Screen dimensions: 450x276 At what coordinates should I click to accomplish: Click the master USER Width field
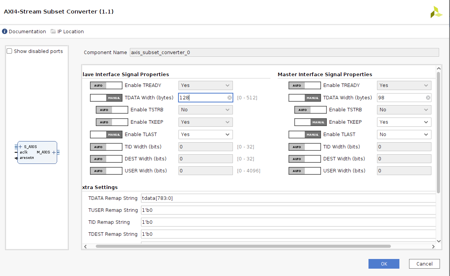tap(404, 171)
